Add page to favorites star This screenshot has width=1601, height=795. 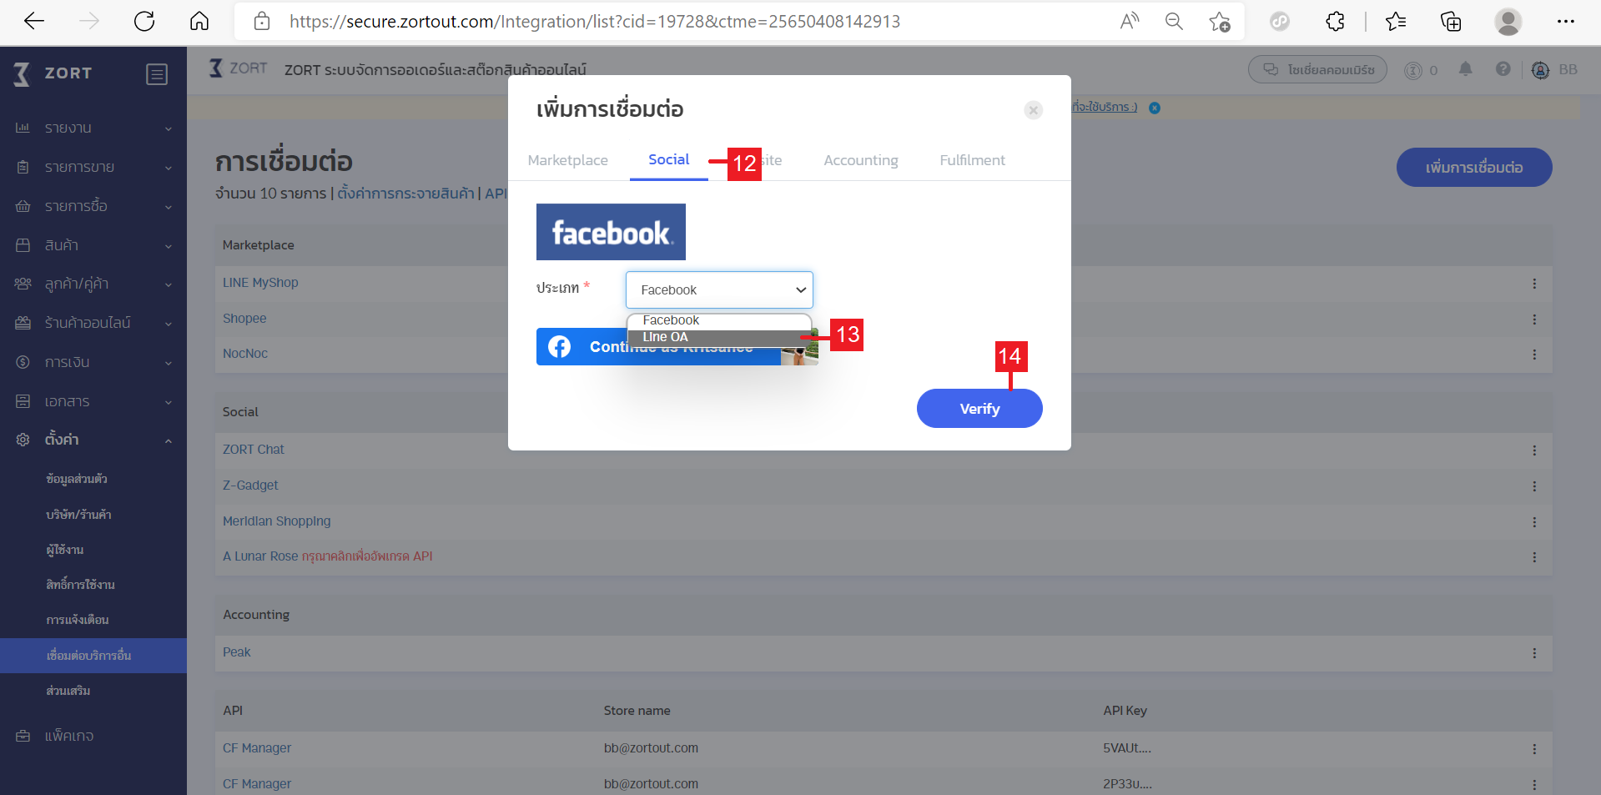[x=1220, y=22]
